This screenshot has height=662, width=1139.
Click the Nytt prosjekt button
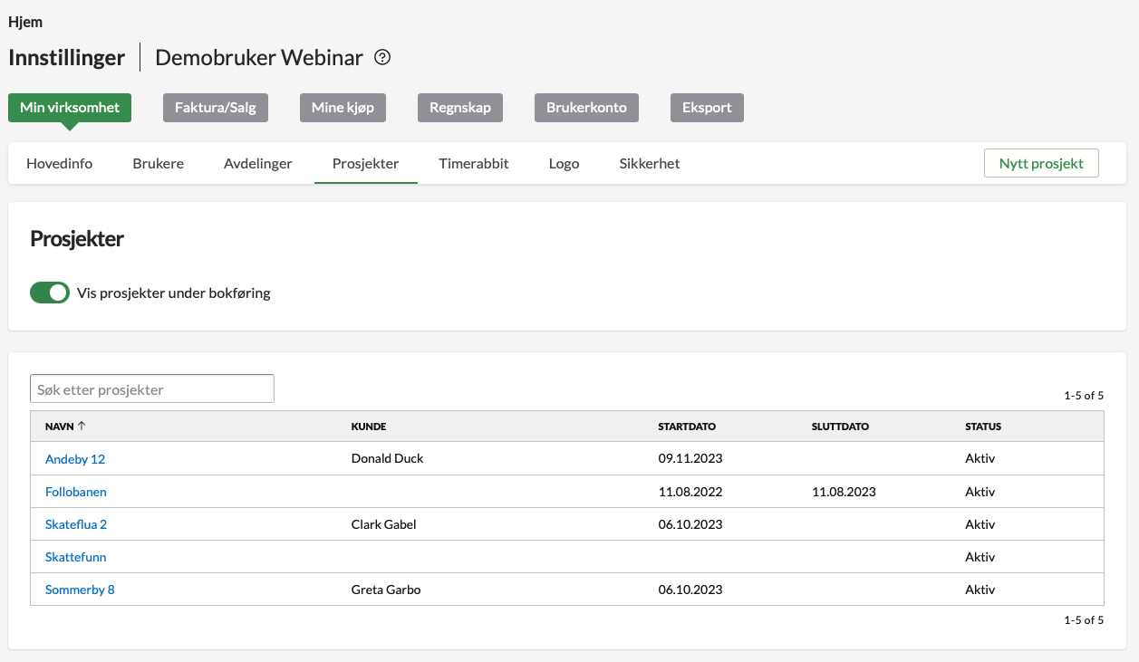click(1040, 164)
